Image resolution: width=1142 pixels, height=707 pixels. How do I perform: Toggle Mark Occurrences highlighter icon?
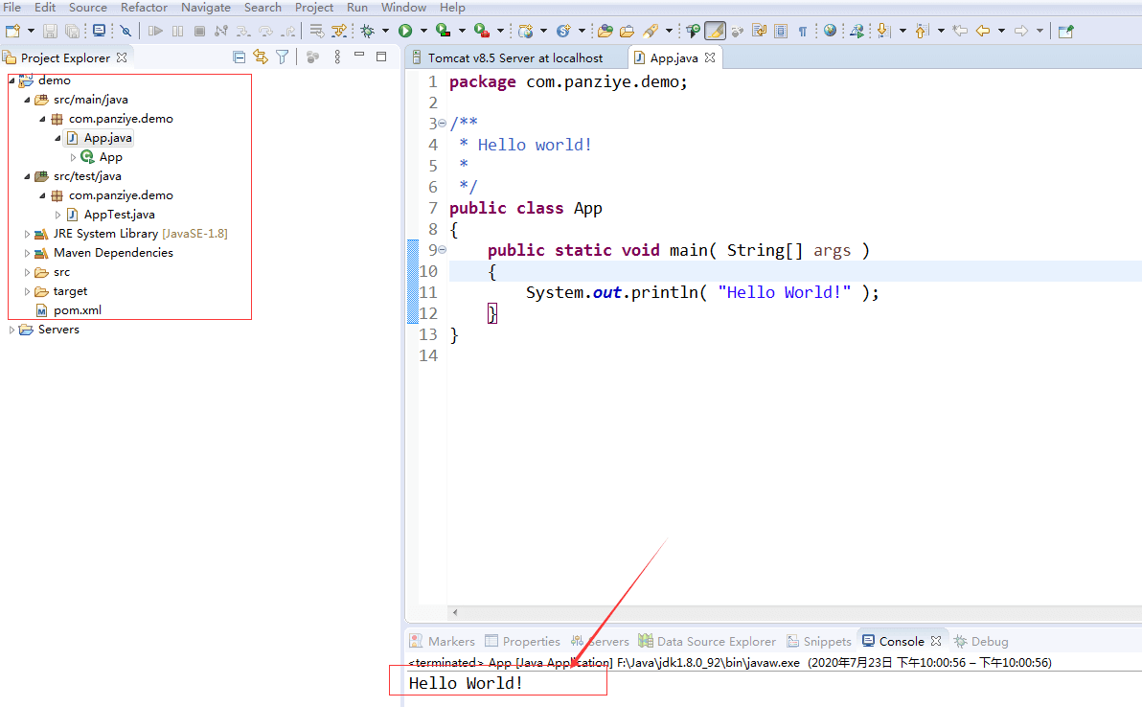715,31
